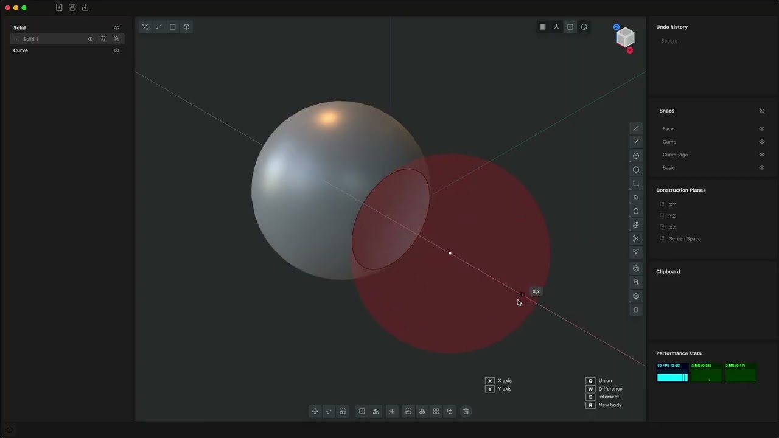Image resolution: width=779 pixels, height=438 pixels.
Task: Click the paperclip tool icon
Action: point(636,225)
